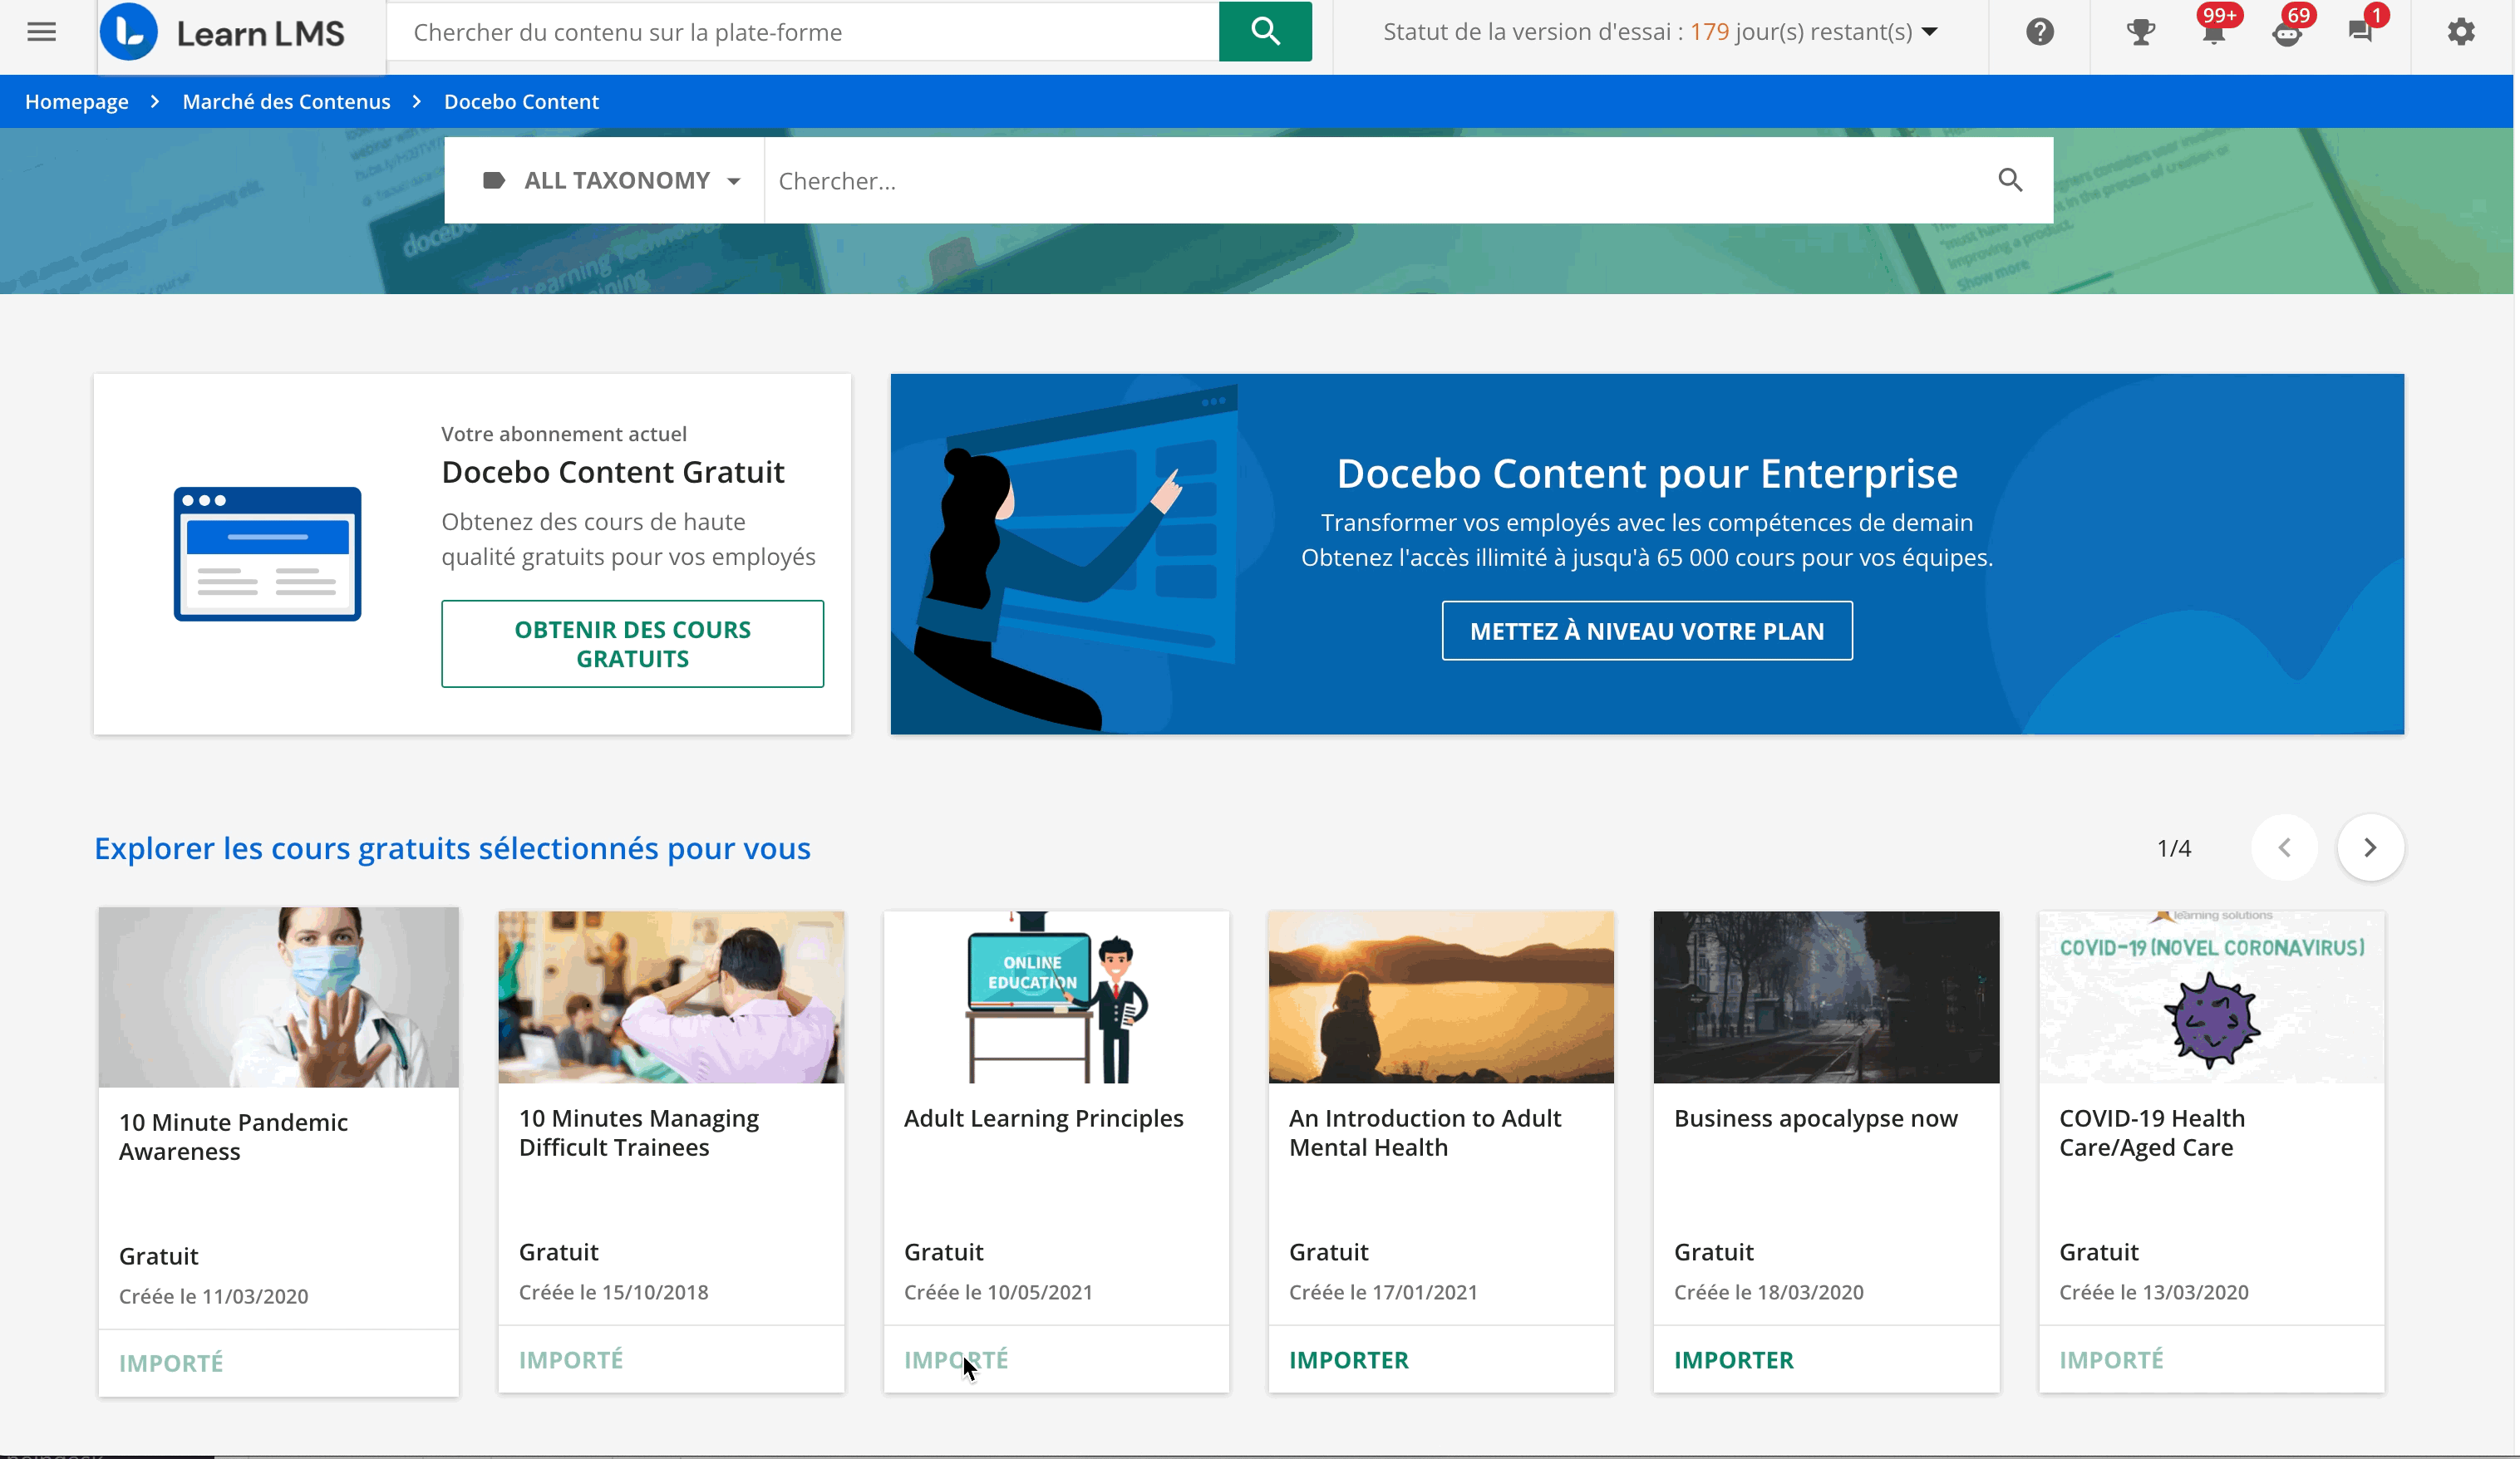This screenshot has width=2520, height=1459.
Task: Focus the platform content search field
Action: (803, 32)
